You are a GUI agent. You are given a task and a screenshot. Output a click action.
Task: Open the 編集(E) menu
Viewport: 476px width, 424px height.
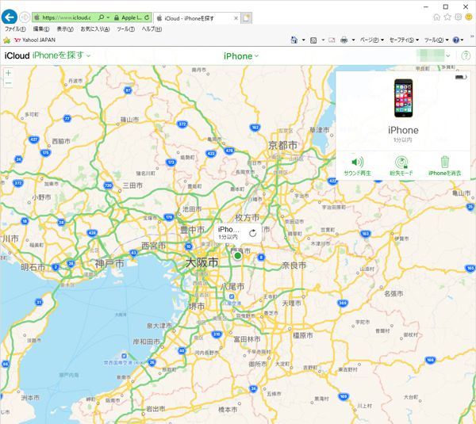[x=41, y=29]
